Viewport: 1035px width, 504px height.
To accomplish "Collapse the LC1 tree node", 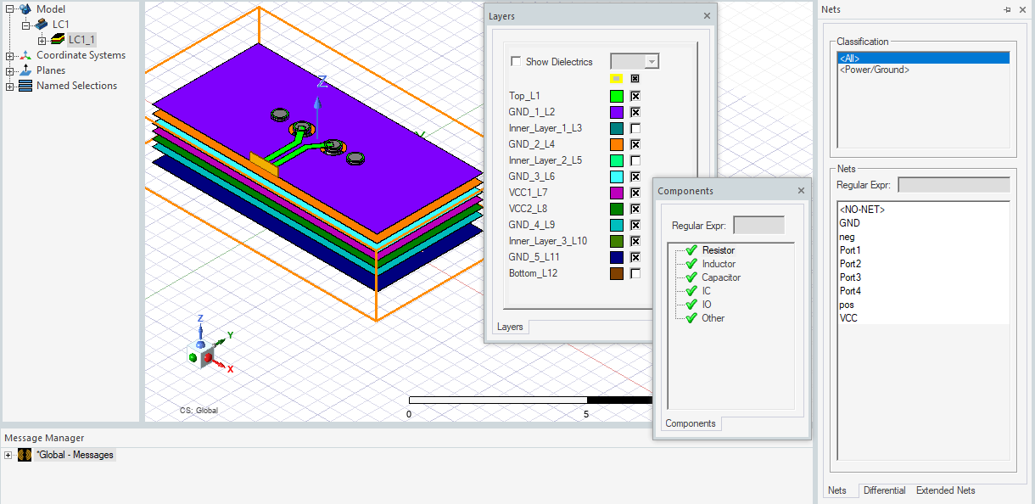I will click(x=25, y=25).
